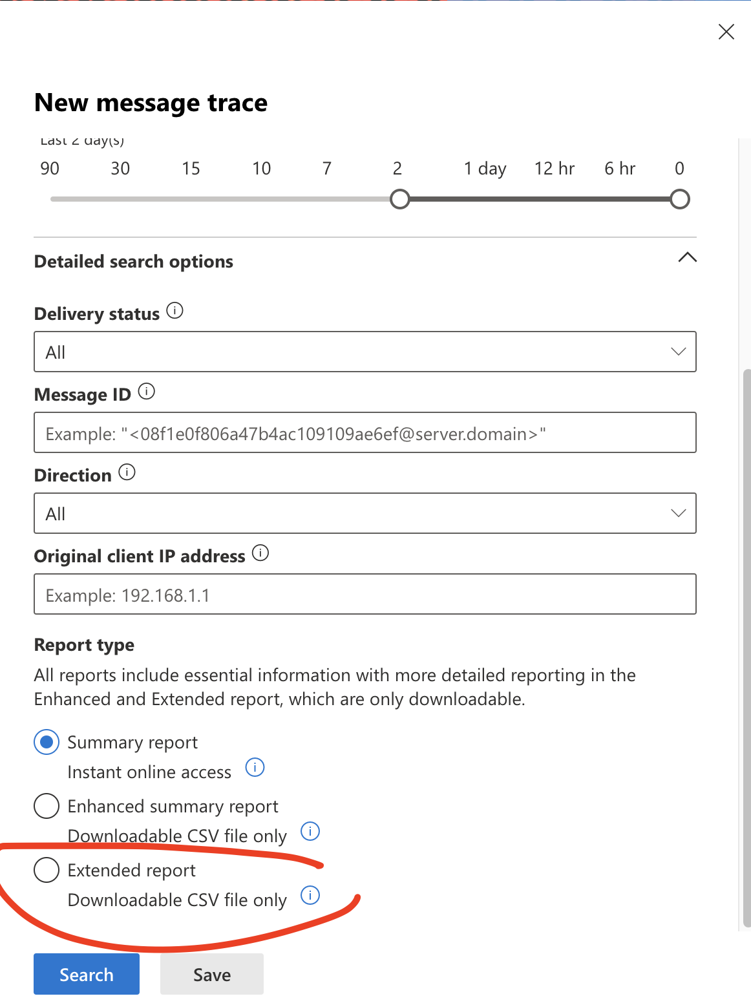Click the info icon beside Direction
Image resolution: width=751 pixels, height=1005 pixels.
[x=127, y=472]
